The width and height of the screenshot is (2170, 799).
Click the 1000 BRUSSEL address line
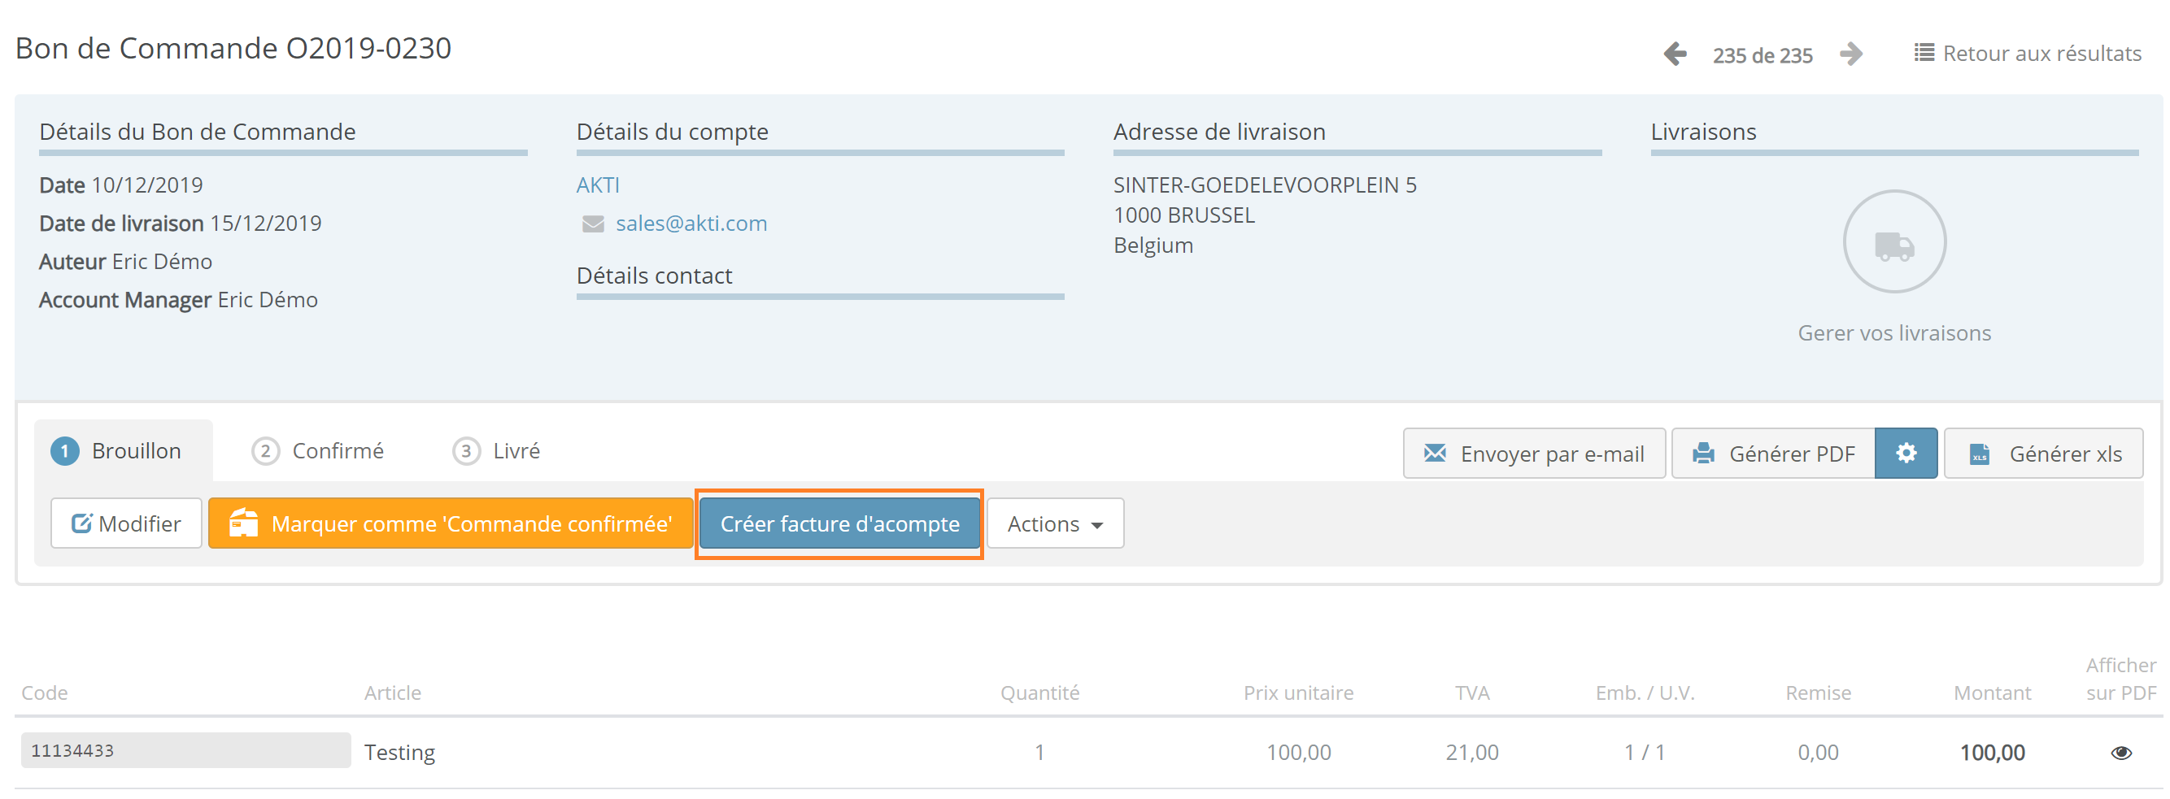click(1183, 215)
